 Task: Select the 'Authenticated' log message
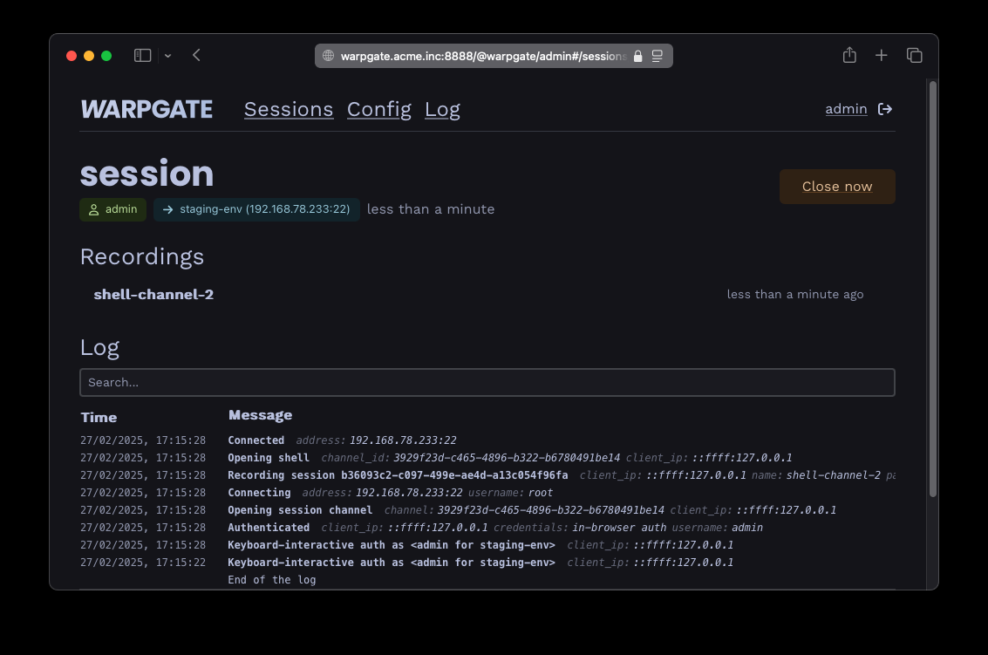point(269,528)
